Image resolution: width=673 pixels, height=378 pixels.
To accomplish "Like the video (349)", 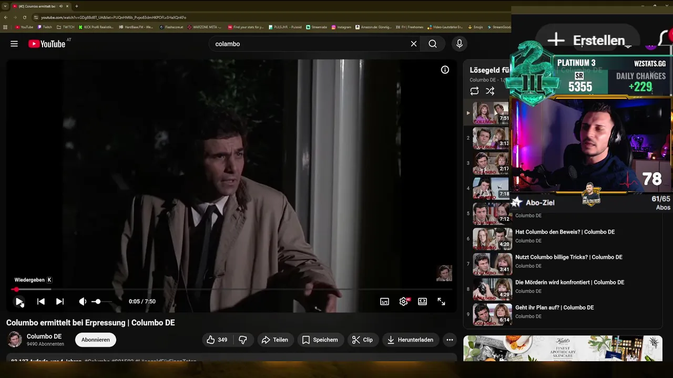I will [217, 340].
